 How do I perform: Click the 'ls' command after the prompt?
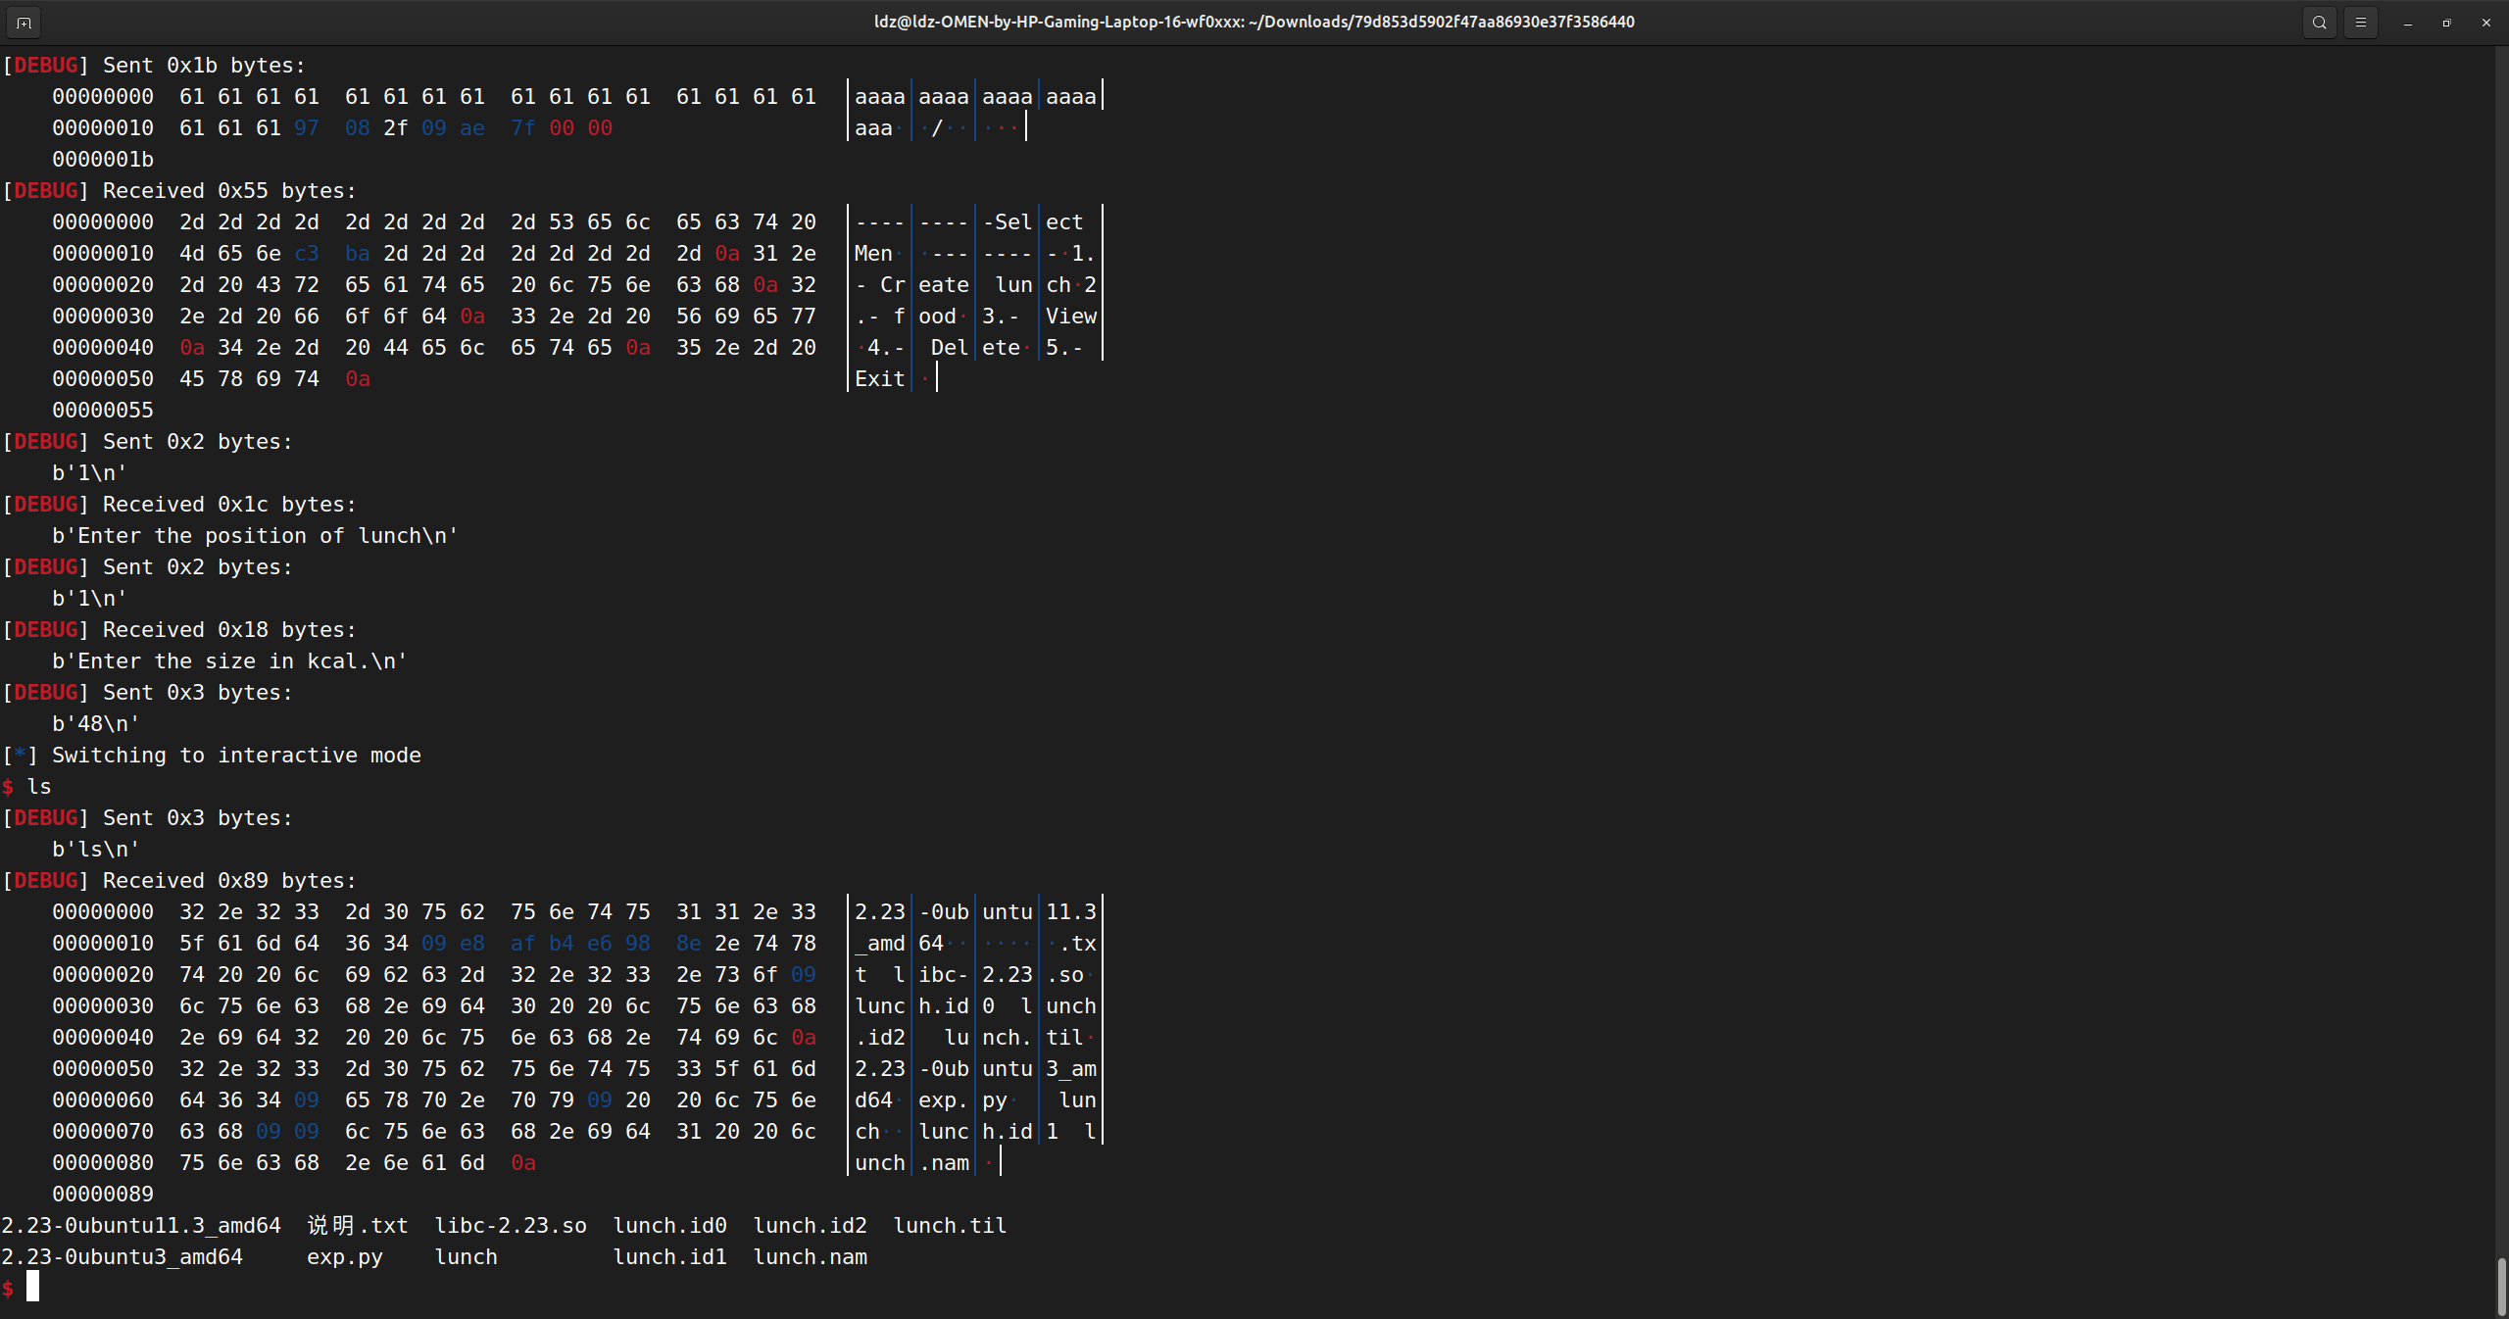click(x=38, y=786)
